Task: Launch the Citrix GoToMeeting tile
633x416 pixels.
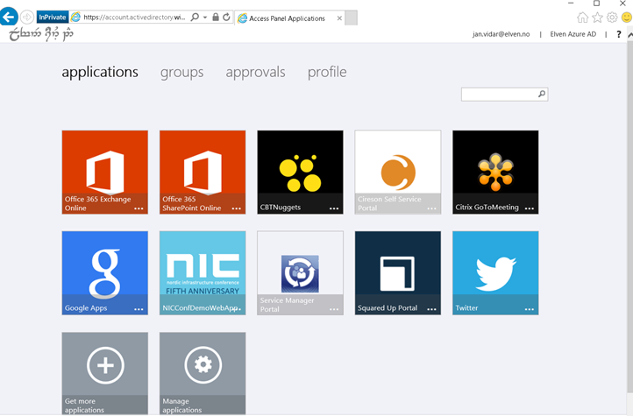Action: 495,173
